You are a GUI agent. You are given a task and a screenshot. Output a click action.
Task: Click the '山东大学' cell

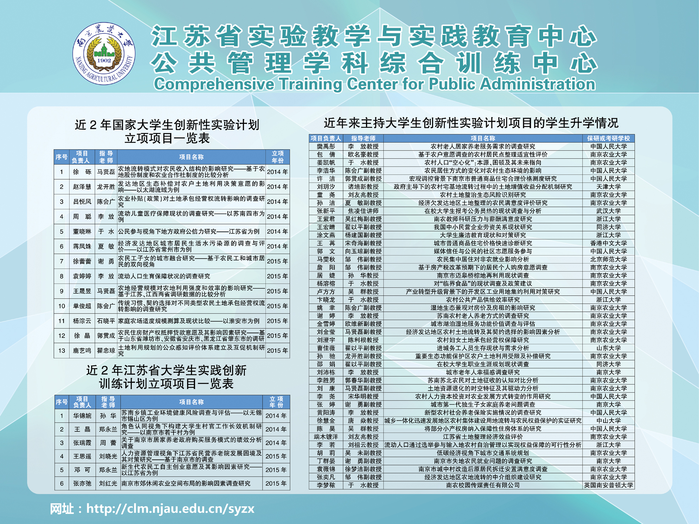pos(608,348)
